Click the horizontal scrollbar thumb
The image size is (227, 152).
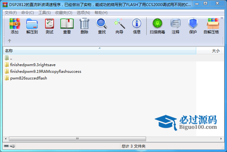[x=77, y=139]
